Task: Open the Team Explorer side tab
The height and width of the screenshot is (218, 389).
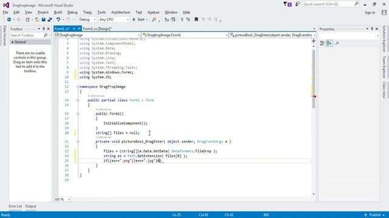Action: pyautogui.click(x=384, y=67)
